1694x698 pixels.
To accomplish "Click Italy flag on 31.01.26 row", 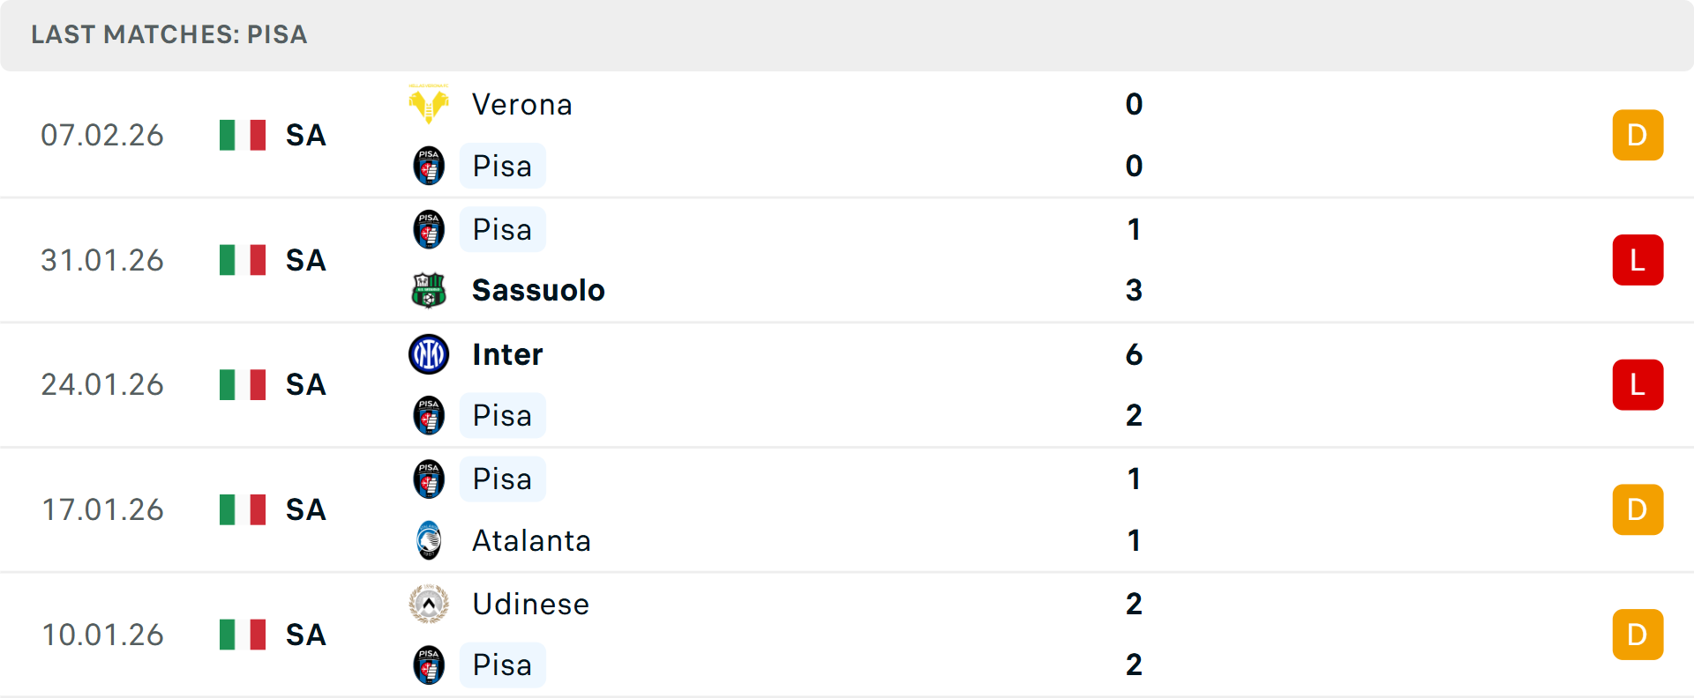I will [x=243, y=260].
